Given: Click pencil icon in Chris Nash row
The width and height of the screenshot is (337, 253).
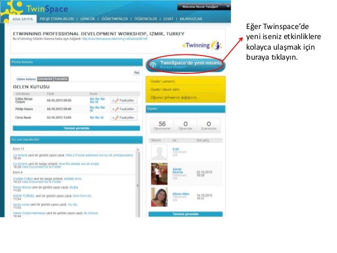Looking at the screenshot, I should (x=116, y=118).
